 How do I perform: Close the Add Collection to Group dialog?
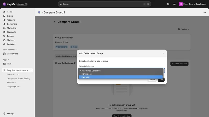tap(163, 53)
